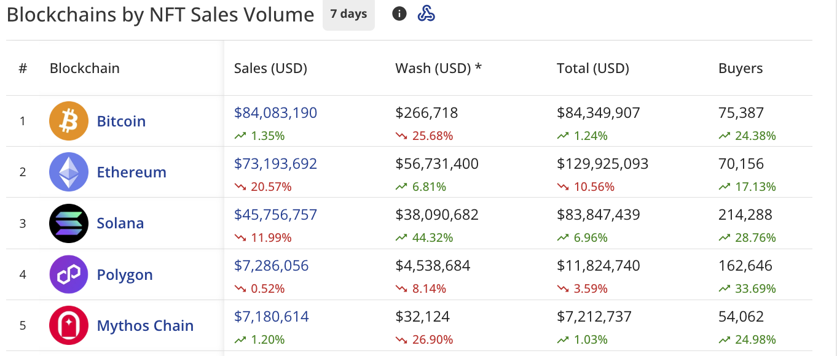Click Polygon buyers change 33.69%

click(747, 288)
